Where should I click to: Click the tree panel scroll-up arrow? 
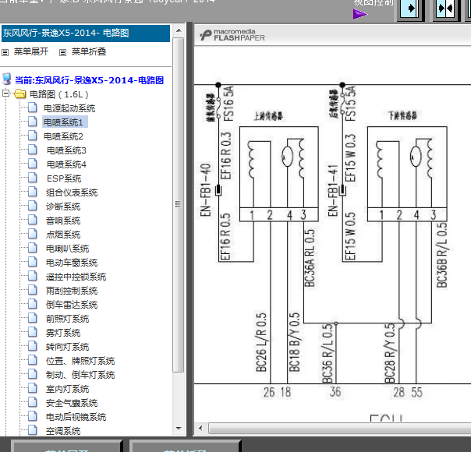(179, 30)
